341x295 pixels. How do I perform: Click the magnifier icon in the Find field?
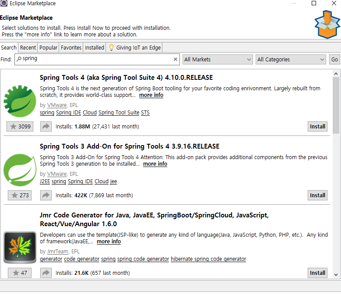[x=19, y=59]
